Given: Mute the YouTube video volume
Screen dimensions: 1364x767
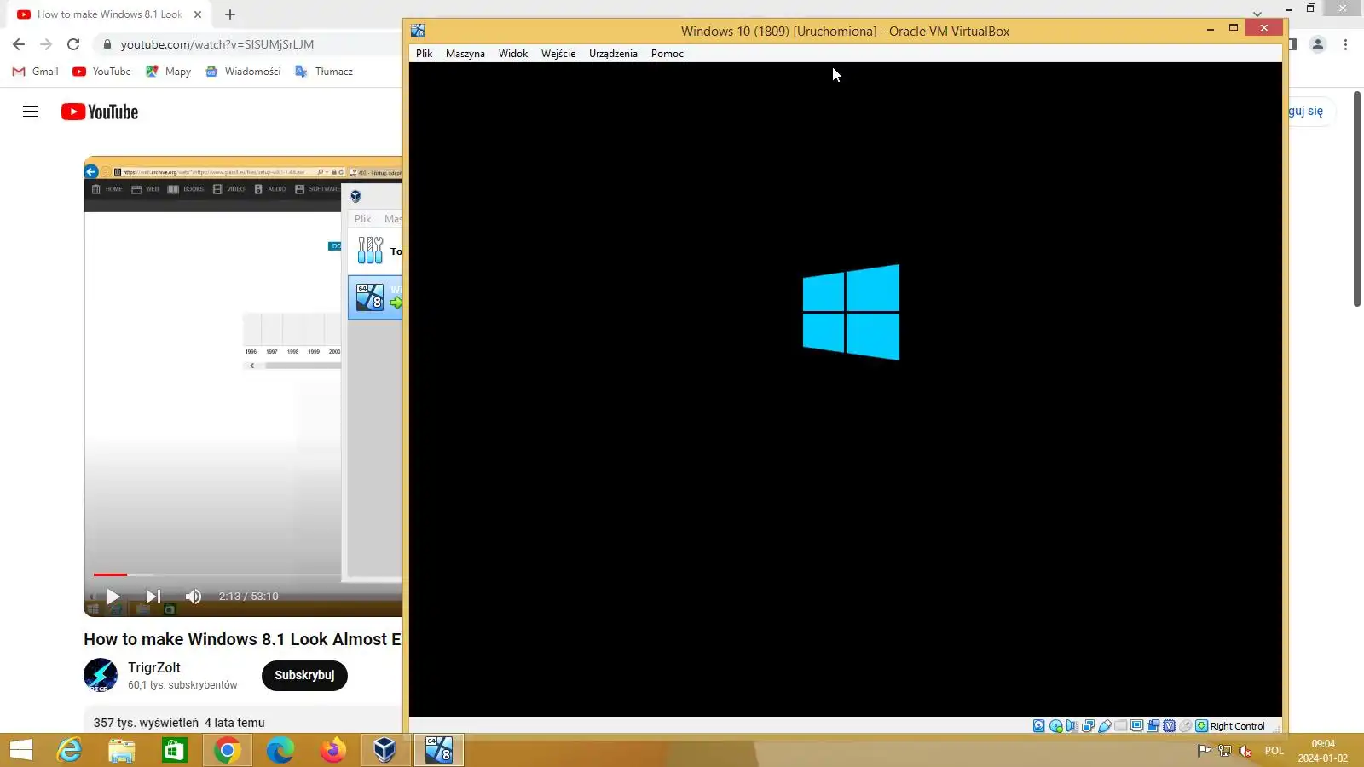Looking at the screenshot, I should pyautogui.click(x=194, y=597).
